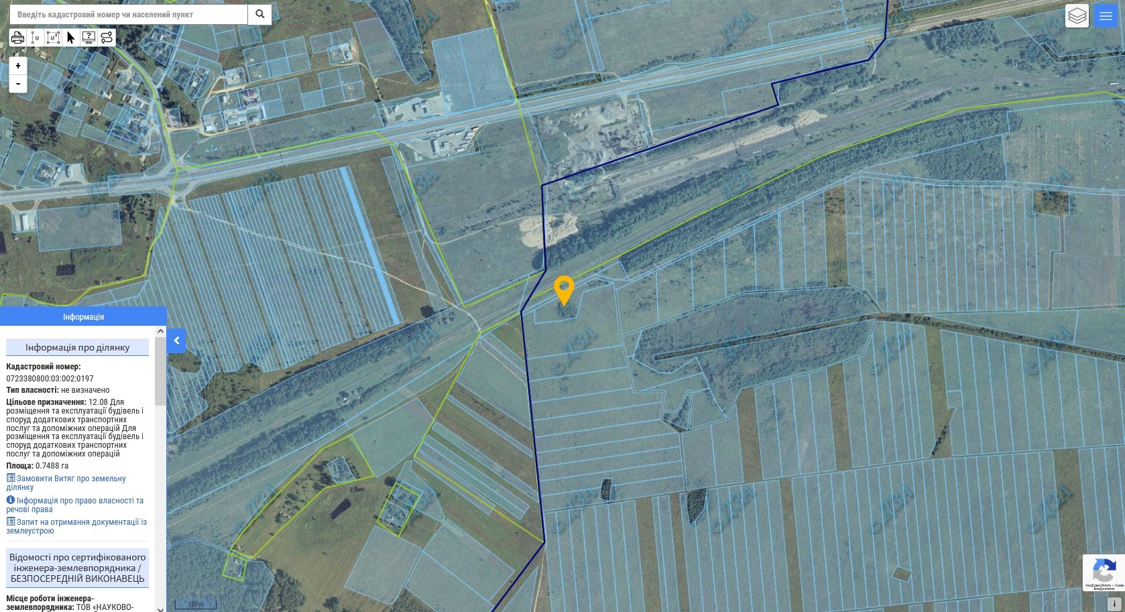Zoom in with the plus button
1125x612 pixels.
click(18, 66)
